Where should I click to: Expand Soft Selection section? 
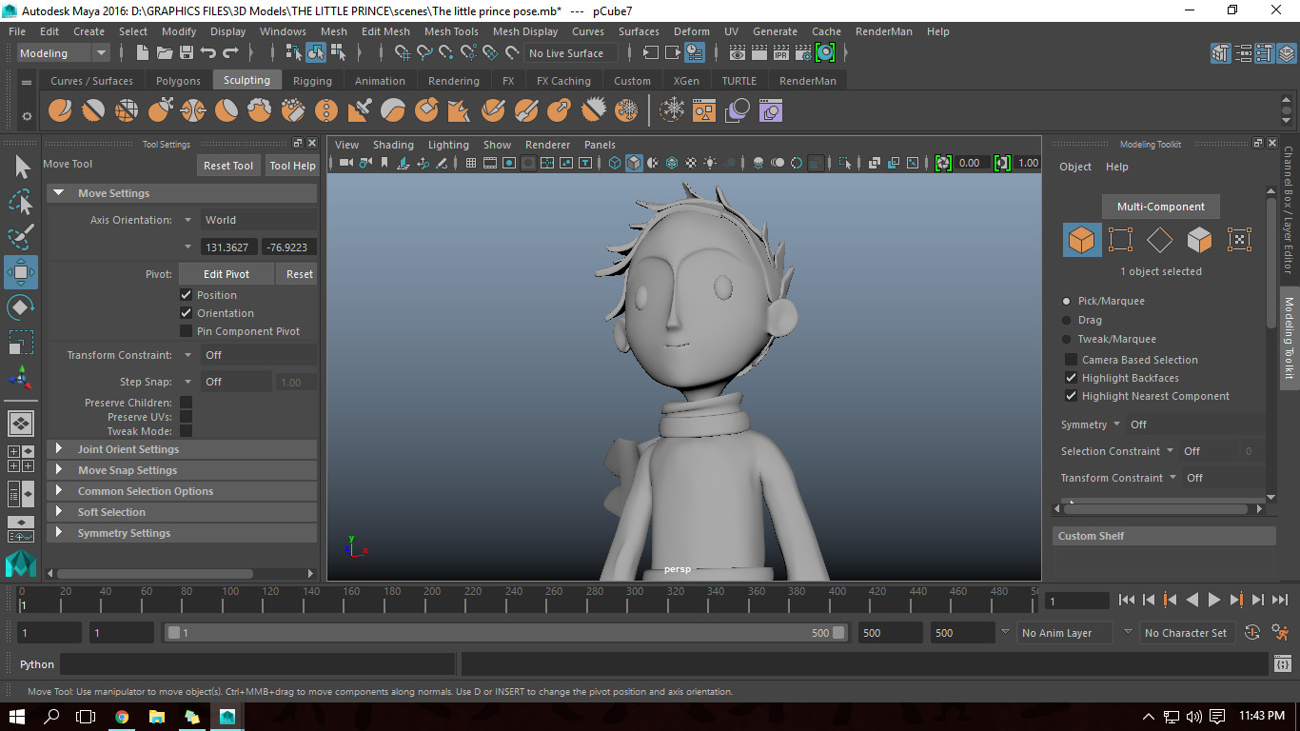tap(182, 512)
